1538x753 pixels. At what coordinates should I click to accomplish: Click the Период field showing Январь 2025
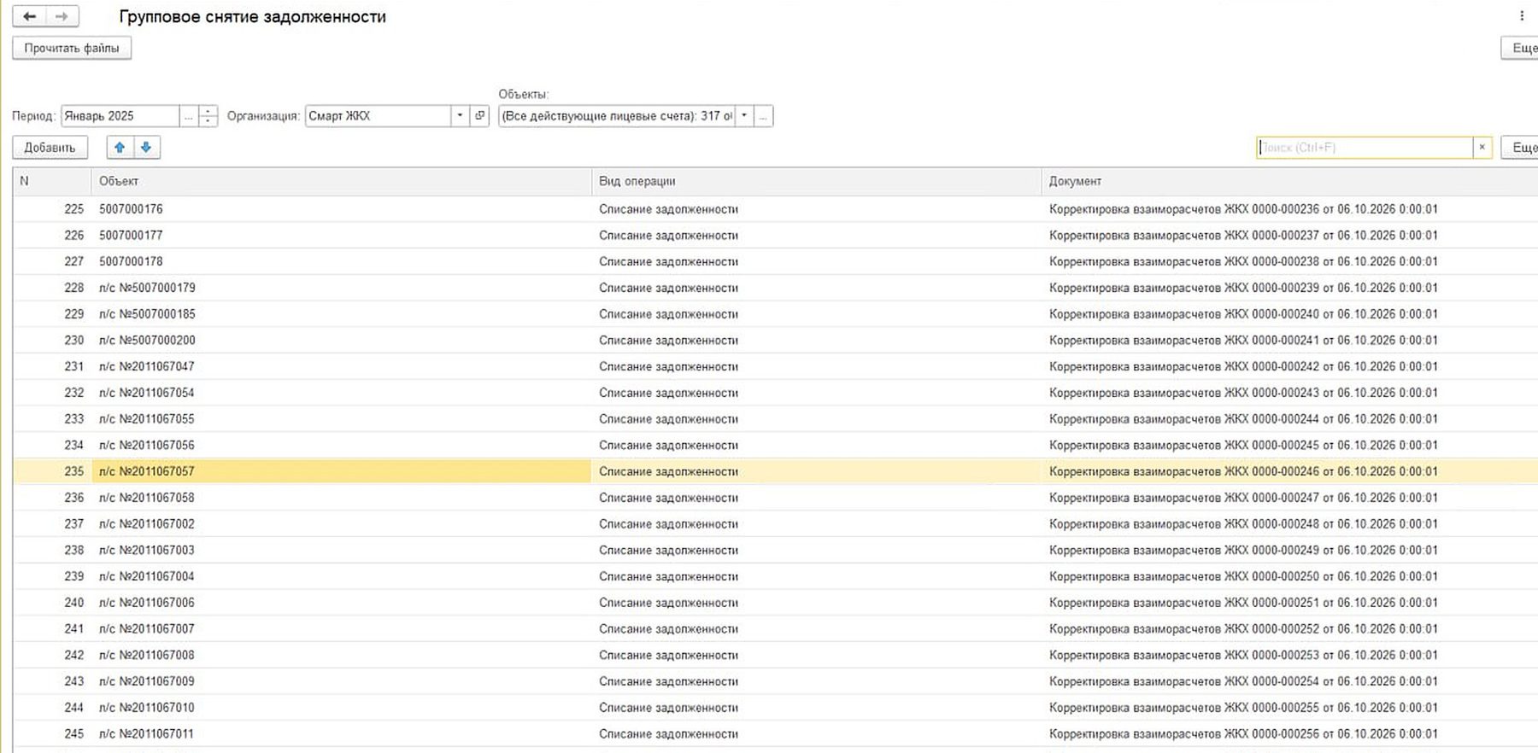coord(120,116)
